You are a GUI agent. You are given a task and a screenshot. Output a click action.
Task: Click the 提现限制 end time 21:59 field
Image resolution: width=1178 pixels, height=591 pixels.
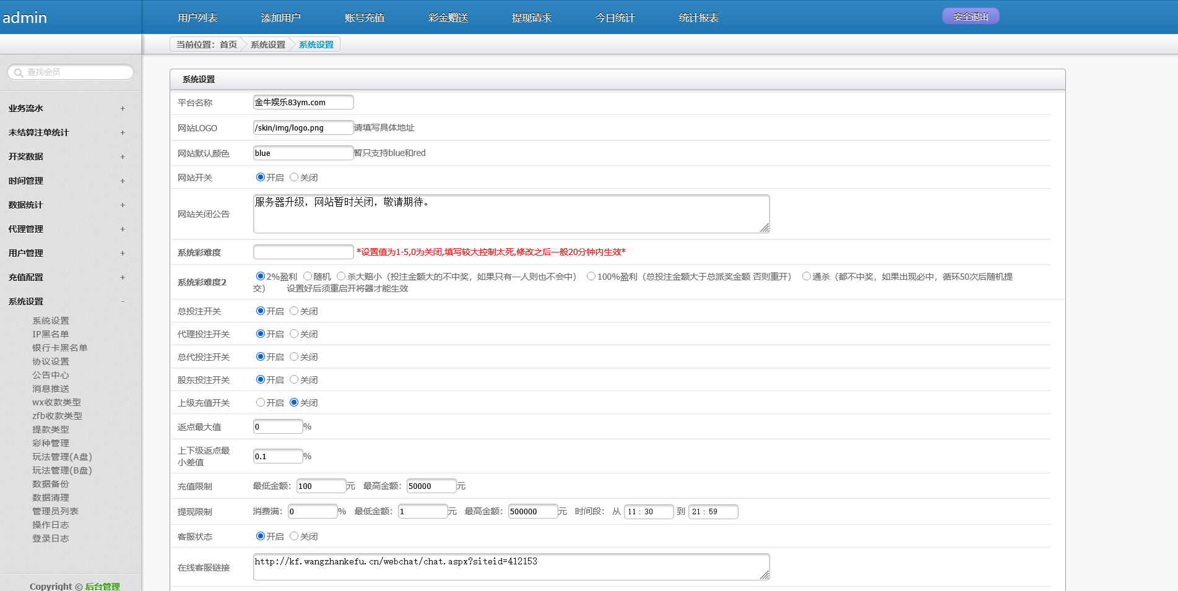click(713, 512)
